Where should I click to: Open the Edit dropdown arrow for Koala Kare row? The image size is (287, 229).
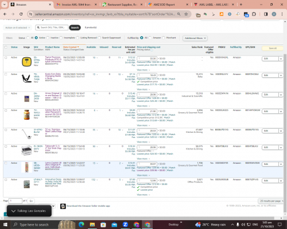[x=281, y=76]
